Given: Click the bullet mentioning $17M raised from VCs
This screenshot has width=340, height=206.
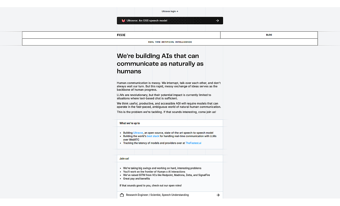Looking at the screenshot, I should point(167,175).
